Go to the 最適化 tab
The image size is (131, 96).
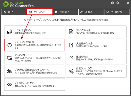coord(91,12)
